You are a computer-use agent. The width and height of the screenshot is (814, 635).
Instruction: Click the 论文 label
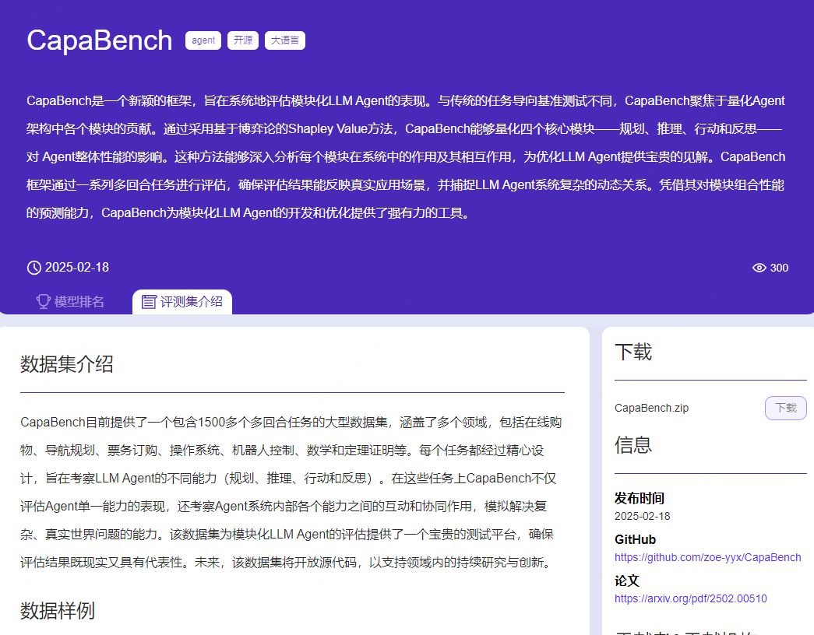627,581
